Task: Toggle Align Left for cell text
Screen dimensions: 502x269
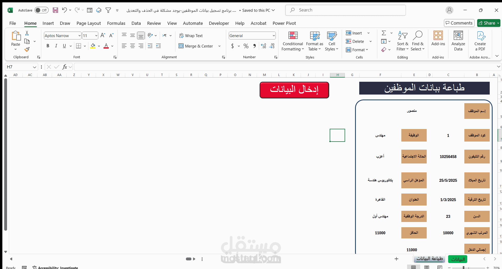Action: tap(124, 46)
